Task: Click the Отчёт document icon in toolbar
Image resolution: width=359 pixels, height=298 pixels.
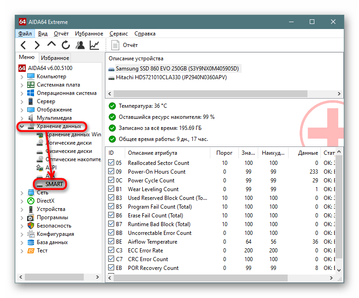Action: click(x=115, y=45)
